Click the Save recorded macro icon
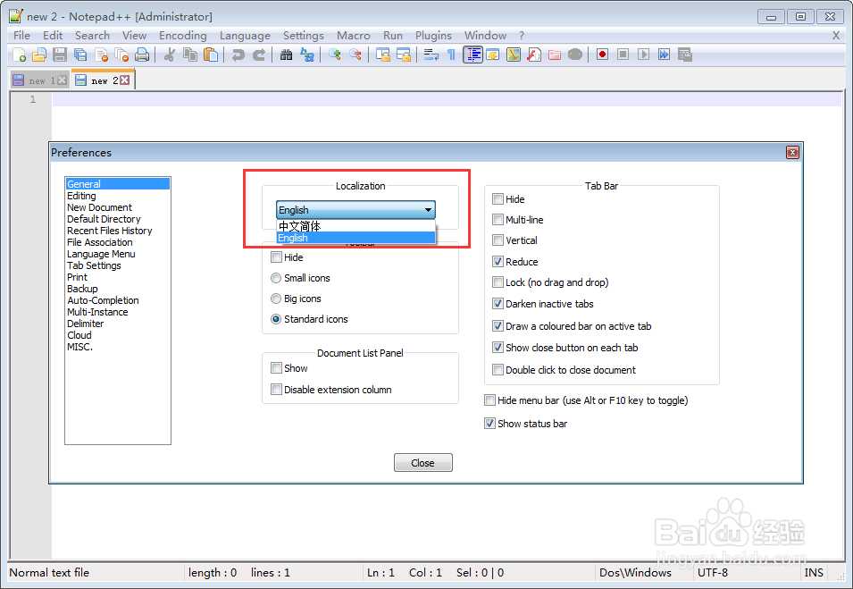The image size is (853, 589). click(685, 55)
